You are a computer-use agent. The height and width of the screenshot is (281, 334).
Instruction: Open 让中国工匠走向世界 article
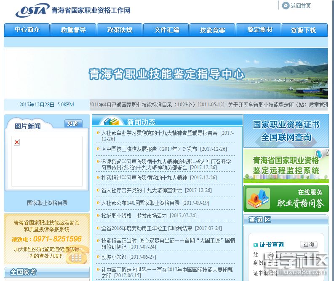[x=167, y=273]
